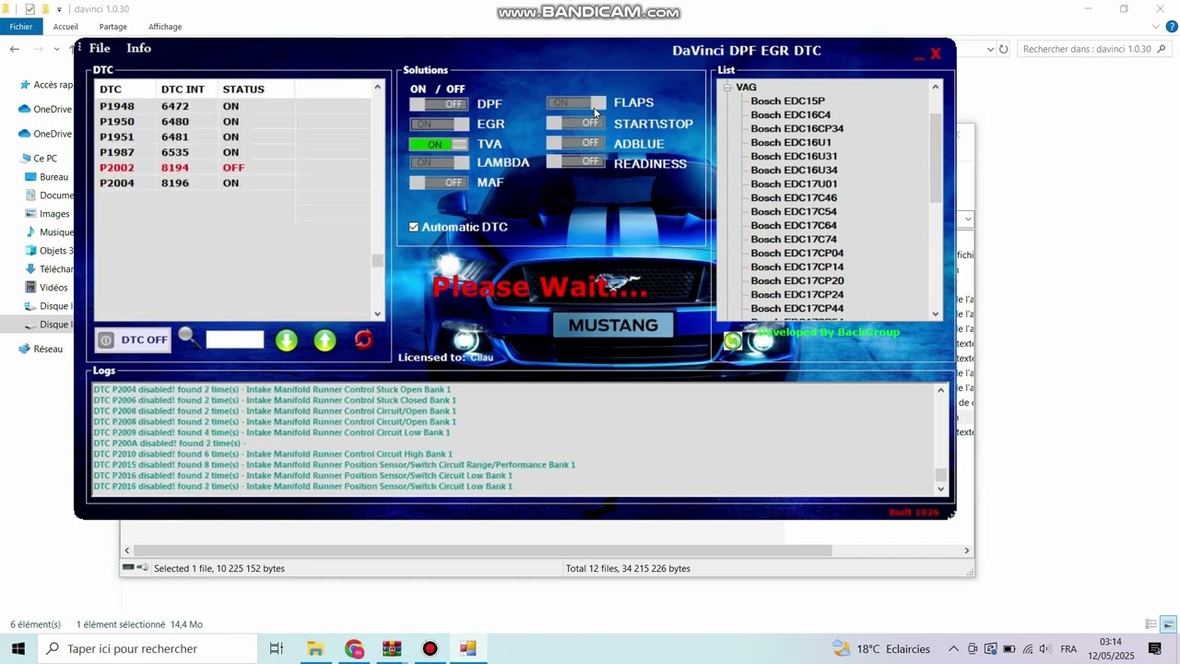Toggle the FLAPS switch

[576, 102]
